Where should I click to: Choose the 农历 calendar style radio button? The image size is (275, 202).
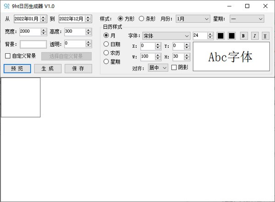(106, 53)
